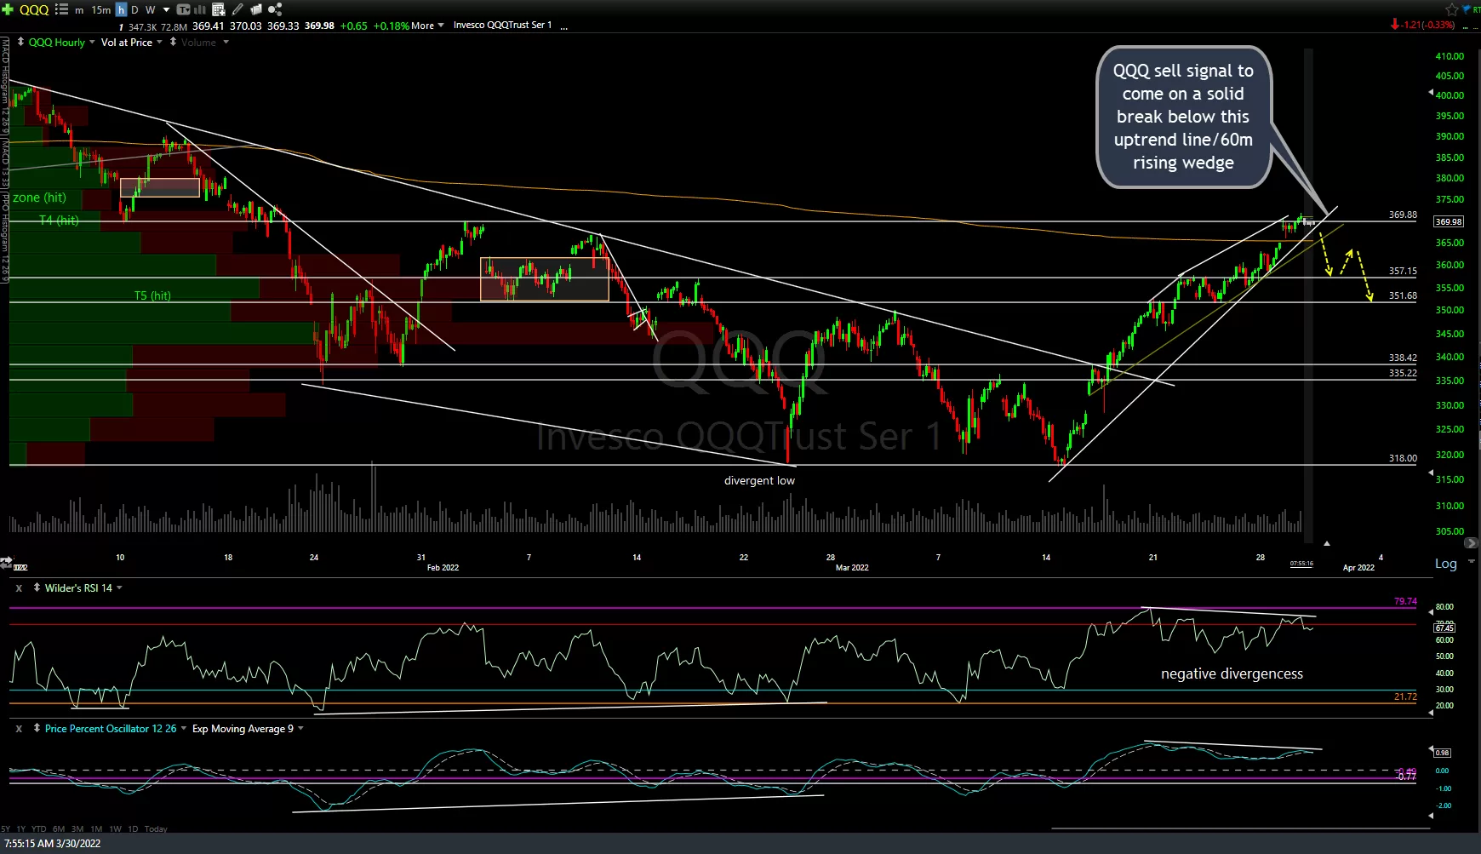
Task: Open the Wilder's RSI 14 dropdown
Action: [x=119, y=588]
